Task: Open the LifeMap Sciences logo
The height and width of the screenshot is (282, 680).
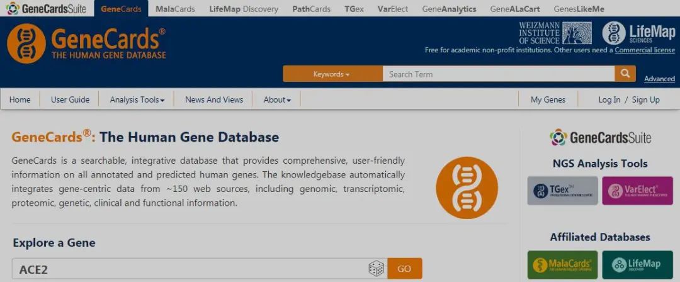Action: [x=638, y=33]
